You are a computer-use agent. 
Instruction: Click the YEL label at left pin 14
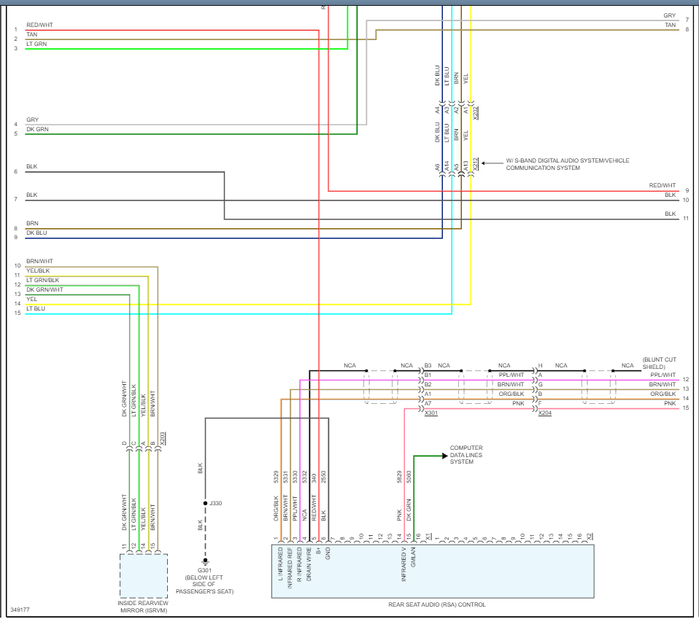point(31,299)
